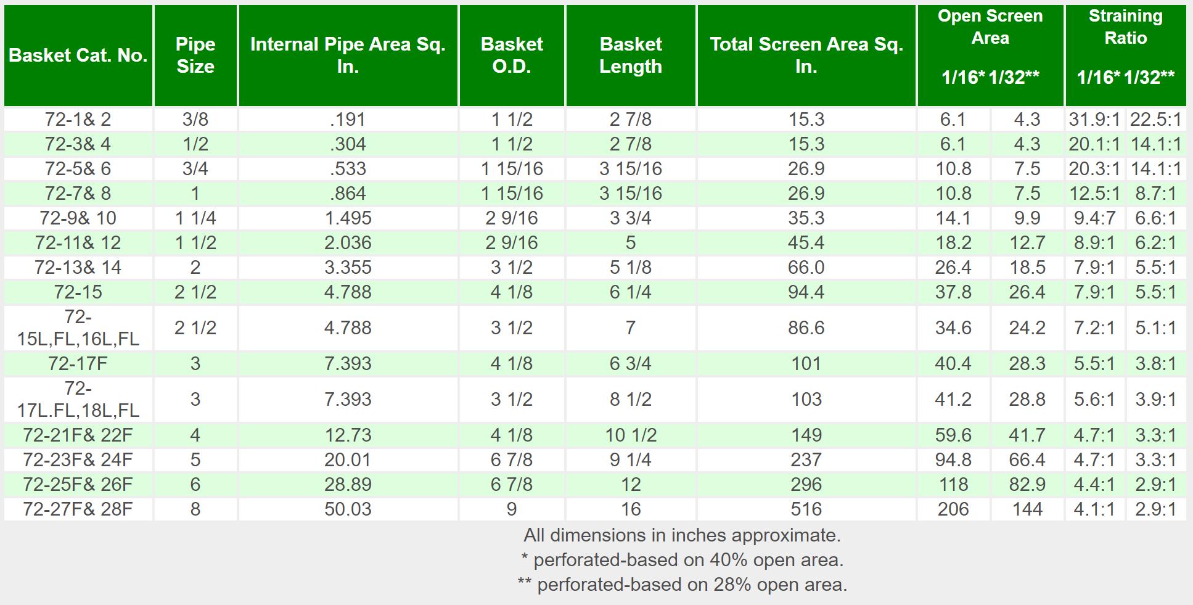Screen dimensions: 1193x605
Task: Click the 'All dimensions in inches approximate' note
Action: pos(682,535)
